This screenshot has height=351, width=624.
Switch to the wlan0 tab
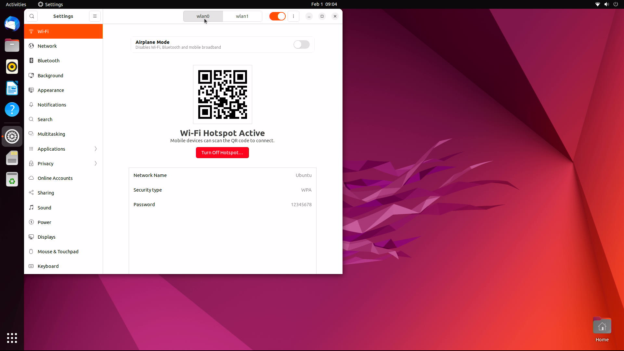pyautogui.click(x=203, y=16)
